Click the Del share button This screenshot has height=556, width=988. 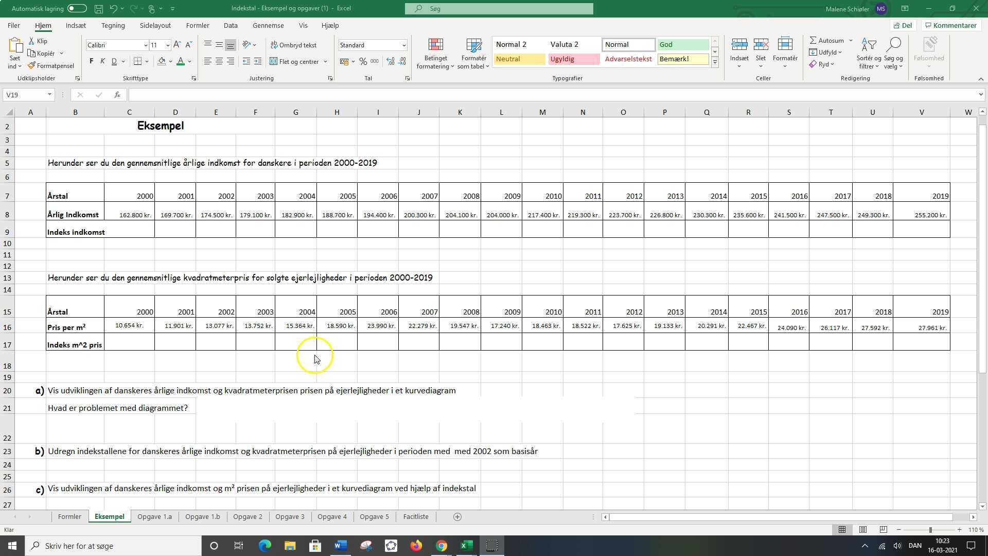pos(903,25)
